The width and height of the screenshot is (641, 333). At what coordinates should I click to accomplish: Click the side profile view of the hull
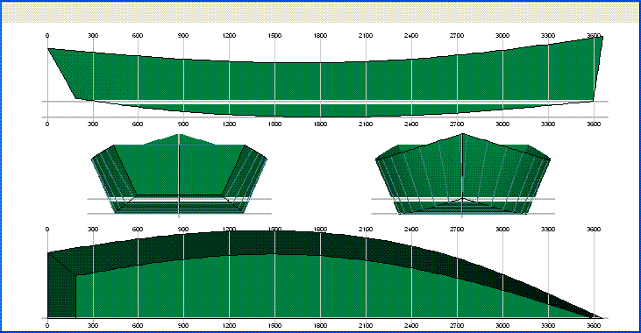point(325,77)
